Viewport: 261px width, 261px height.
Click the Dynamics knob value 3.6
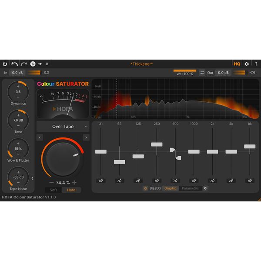point(18,92)
